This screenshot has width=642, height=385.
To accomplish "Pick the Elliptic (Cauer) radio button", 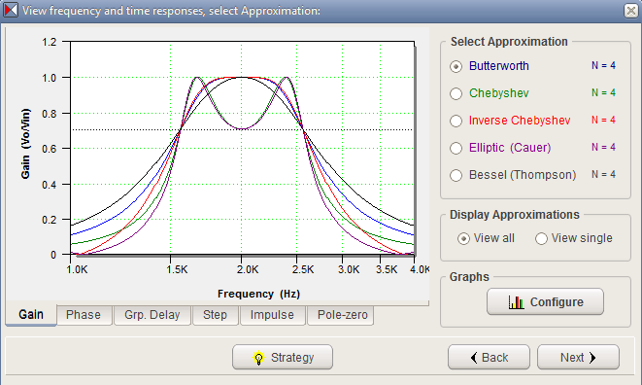I will [x=456, y=148].
